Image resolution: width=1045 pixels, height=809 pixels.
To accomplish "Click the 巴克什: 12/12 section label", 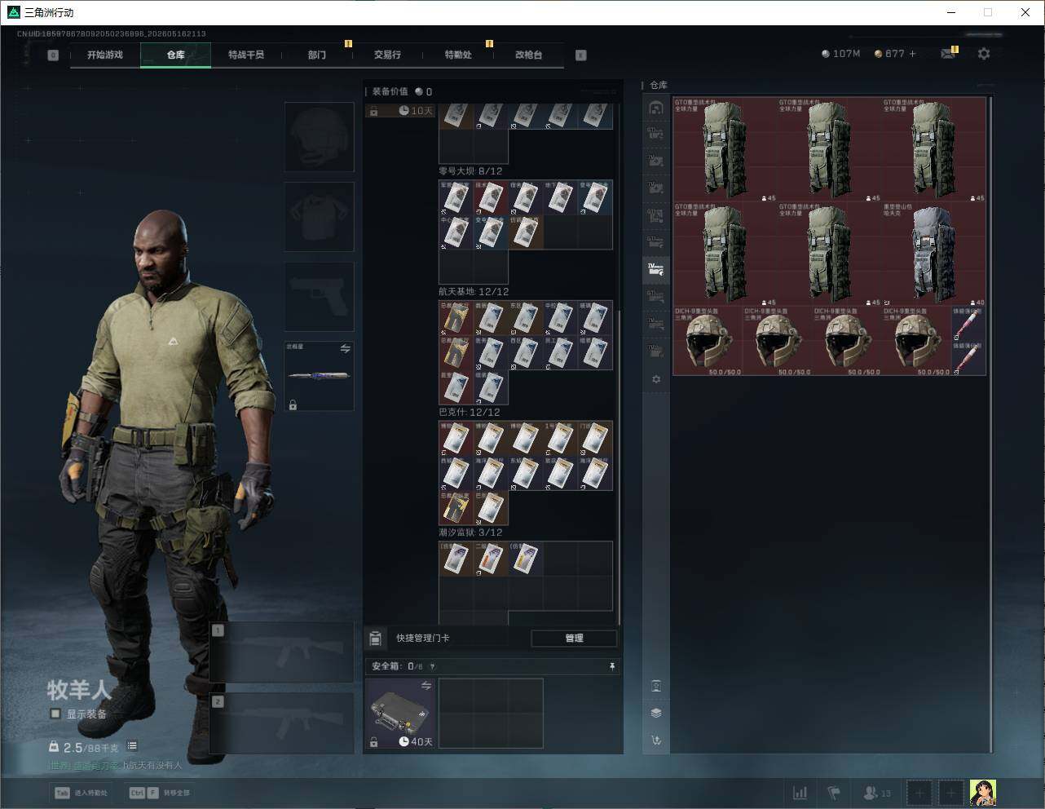I will [470, 412].
